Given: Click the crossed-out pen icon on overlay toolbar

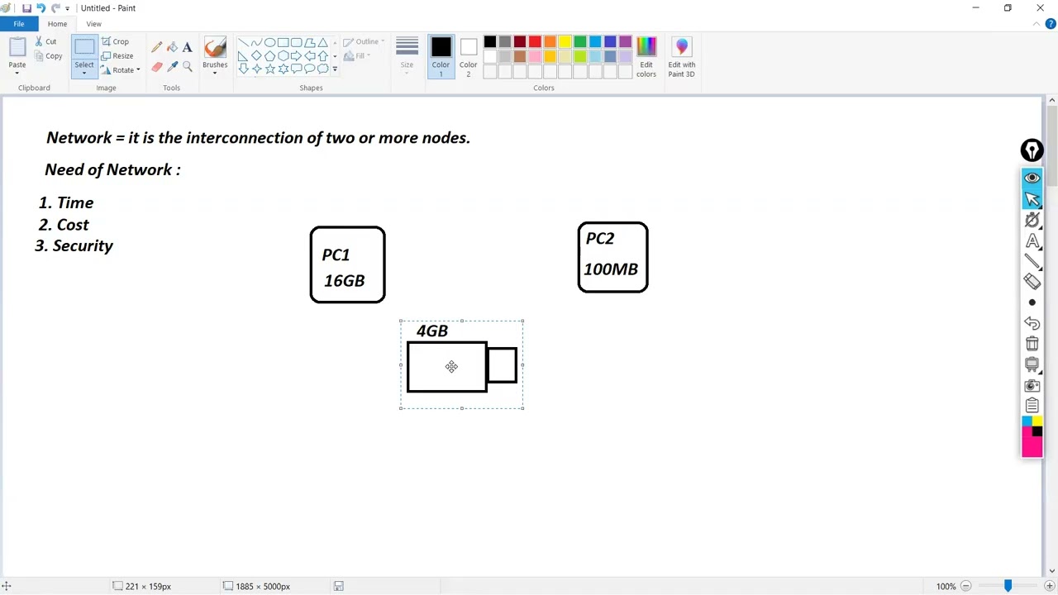Looking at the screenshot, I should tap(1032, 220).
